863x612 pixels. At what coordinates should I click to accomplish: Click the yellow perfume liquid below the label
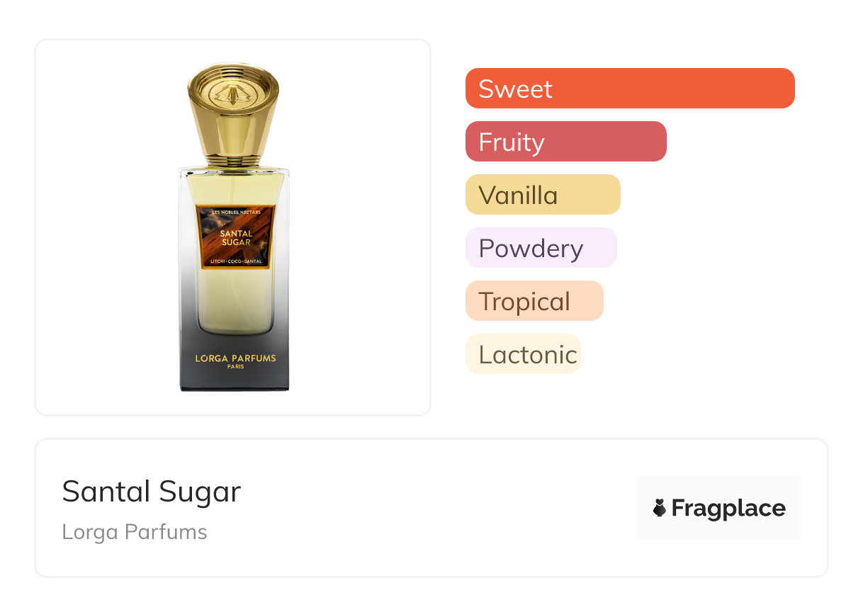pyautogui.click(x=233, y=301)
